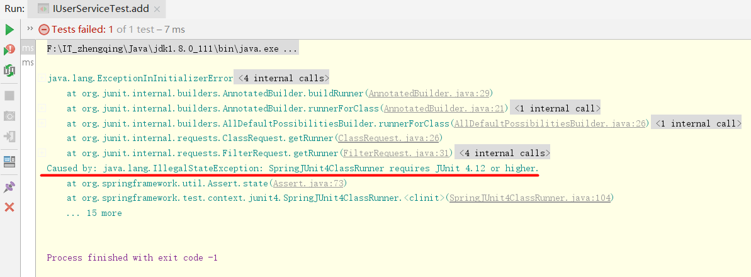Dump threads with the camera icon
Viewport: 751px width, 277px height.
coord(9,116)
